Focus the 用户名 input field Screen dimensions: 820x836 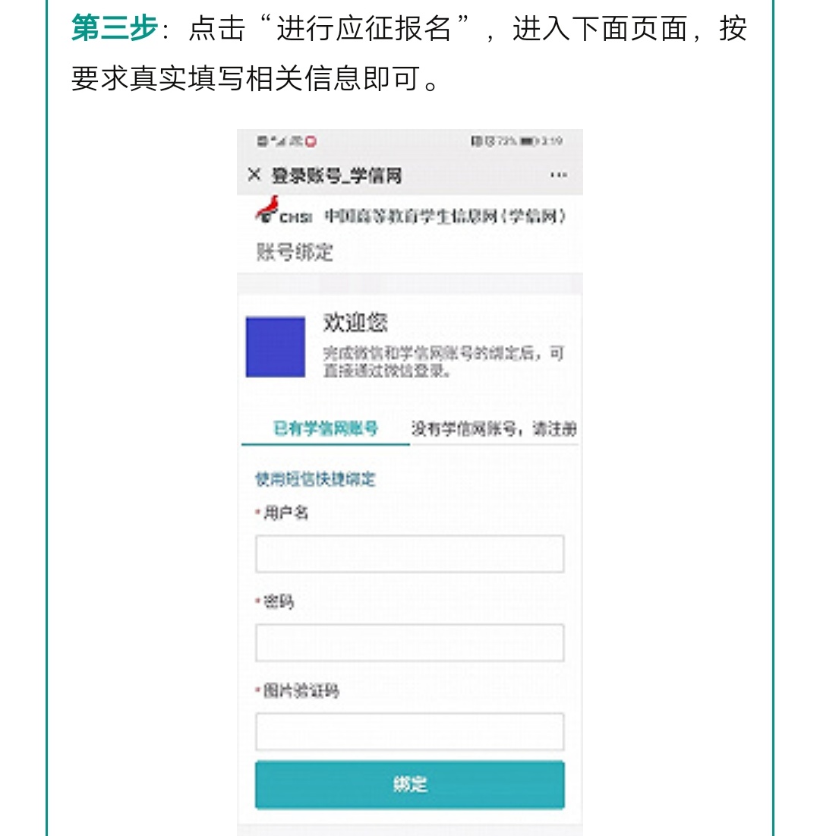tap(409, 554)
